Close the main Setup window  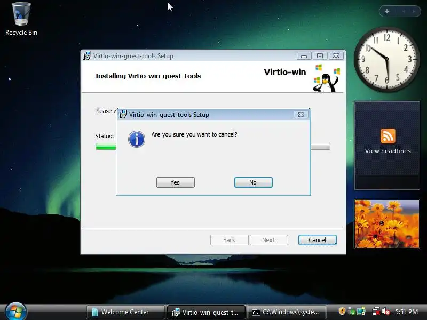tap(336, 56)
